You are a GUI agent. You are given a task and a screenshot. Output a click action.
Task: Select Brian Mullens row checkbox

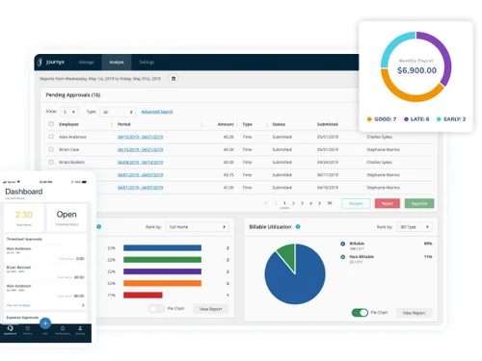pos(51,162)
